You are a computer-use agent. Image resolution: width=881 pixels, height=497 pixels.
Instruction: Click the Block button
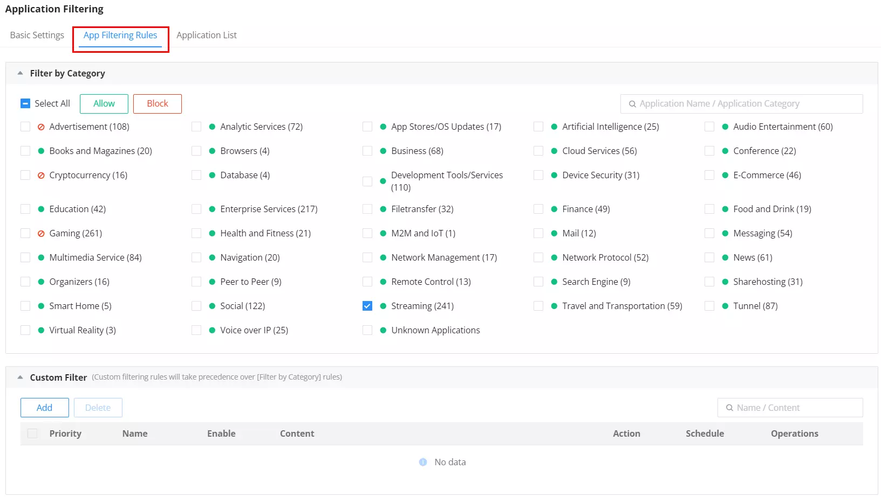[158, 104]
